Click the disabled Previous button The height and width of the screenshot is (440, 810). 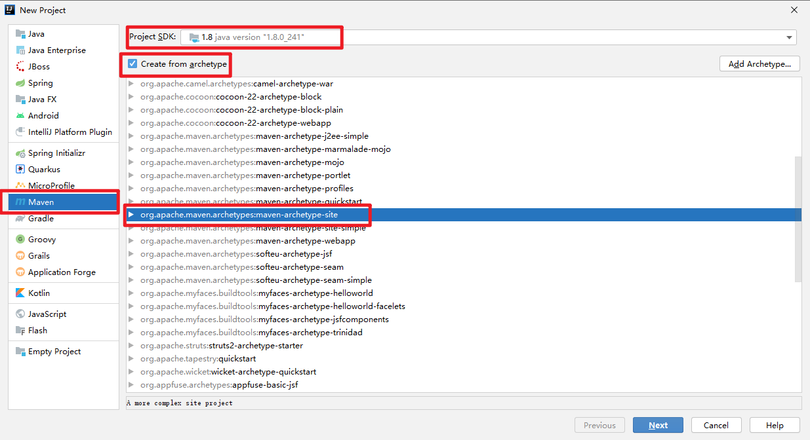click(599, 426)
